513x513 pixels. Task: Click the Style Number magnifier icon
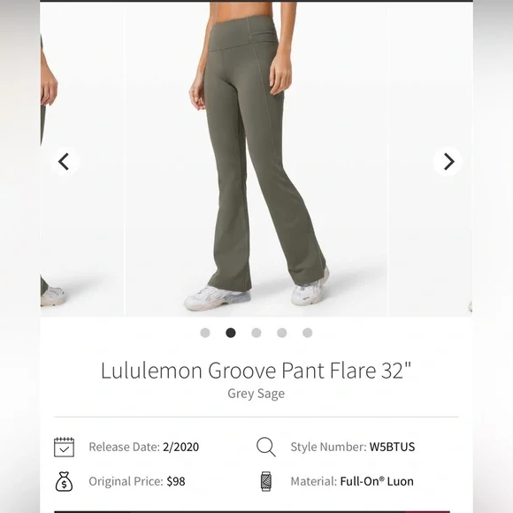[x=266, y=447]
